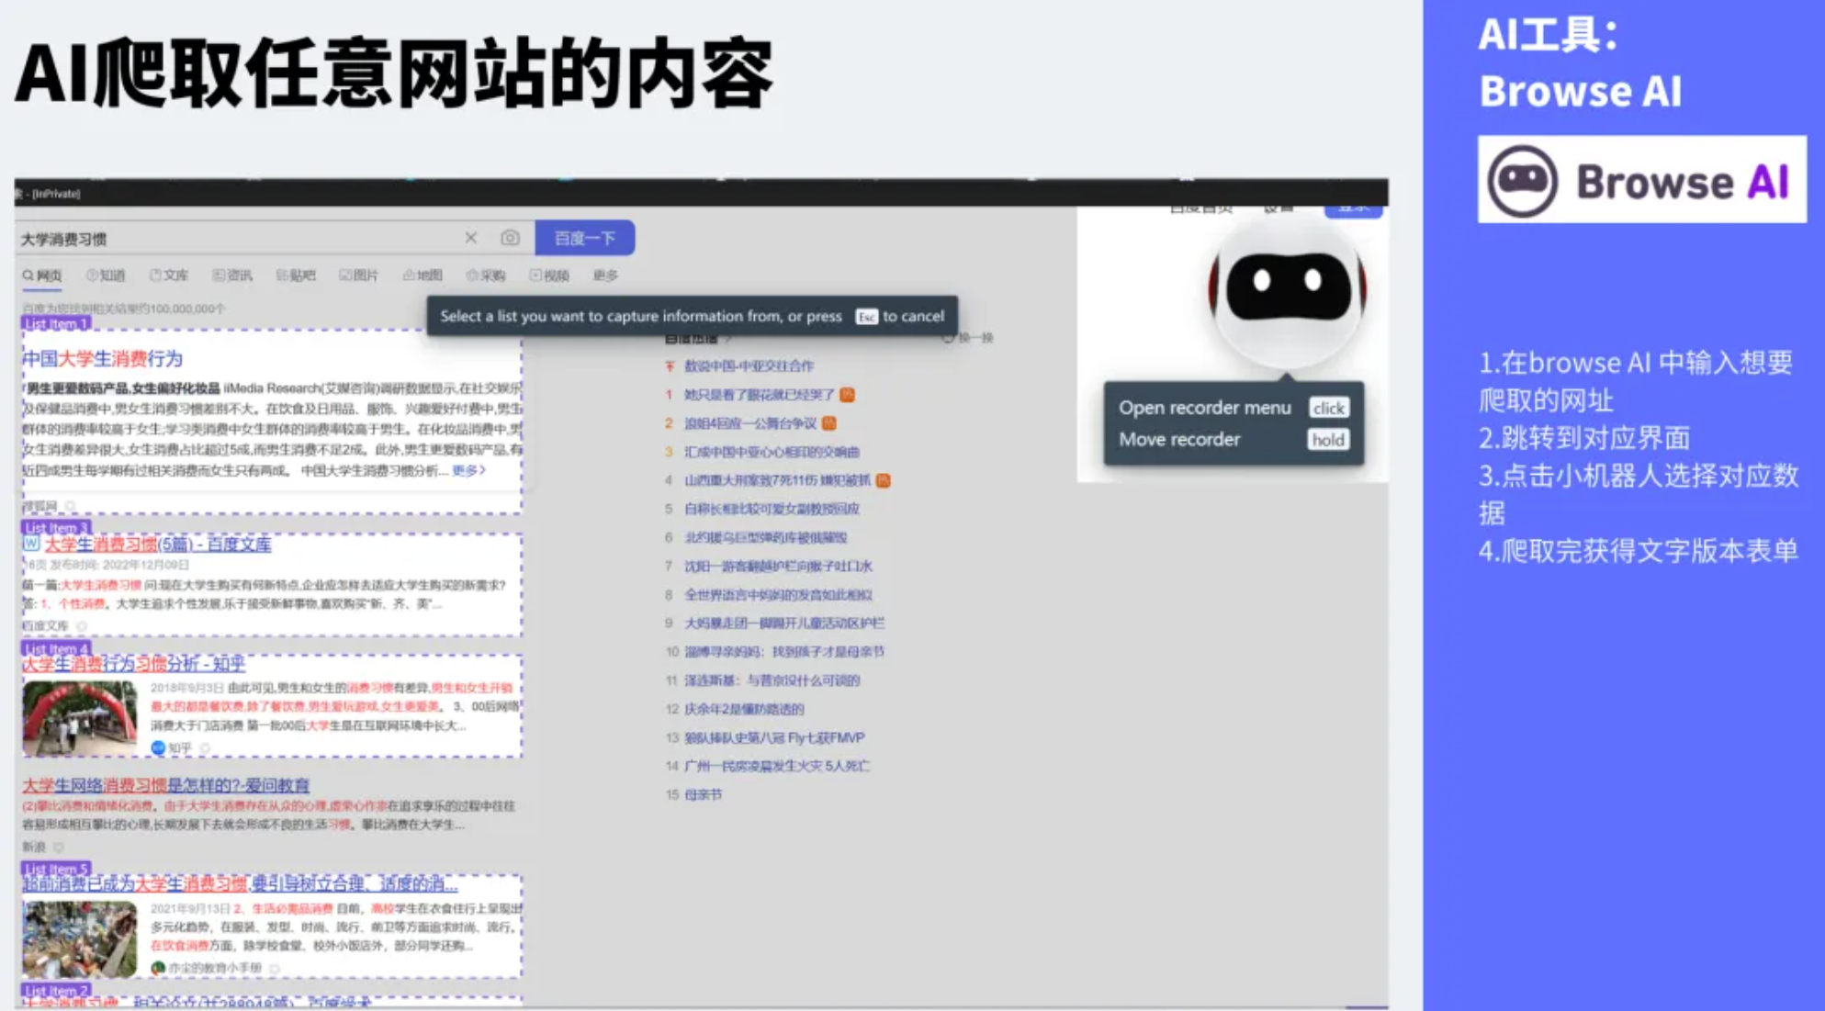Open trending item 庆余年2是懂防路透的
The image size is (1825, 1011).
click(x=744, y=709)
